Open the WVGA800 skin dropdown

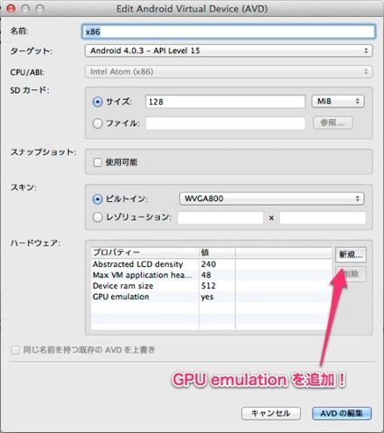(x=271, y=198)
